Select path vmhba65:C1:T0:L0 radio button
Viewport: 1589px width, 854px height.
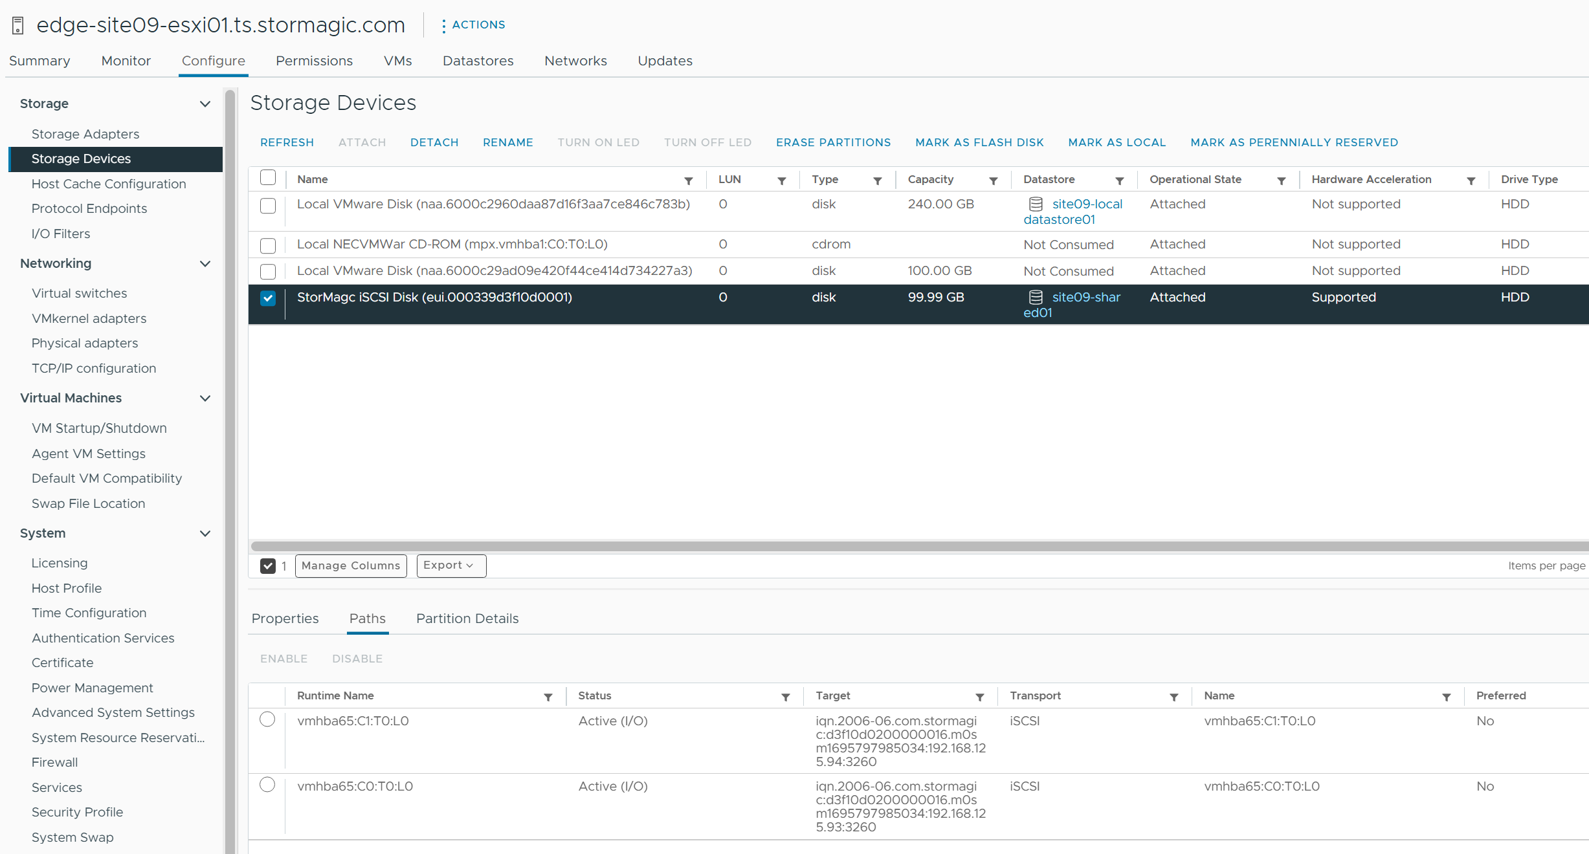coord(267,719)
